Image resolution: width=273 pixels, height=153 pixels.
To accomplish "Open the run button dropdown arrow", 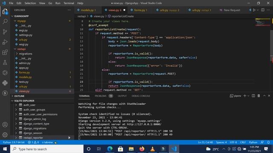I will [x=258, y=10].
